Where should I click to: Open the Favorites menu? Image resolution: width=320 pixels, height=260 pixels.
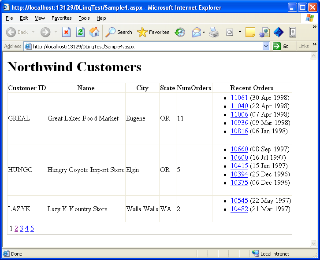click(61, 18)
